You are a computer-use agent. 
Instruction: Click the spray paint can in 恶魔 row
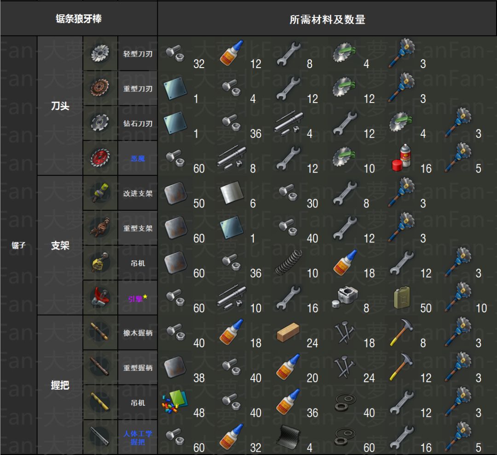tap(402, 158)
